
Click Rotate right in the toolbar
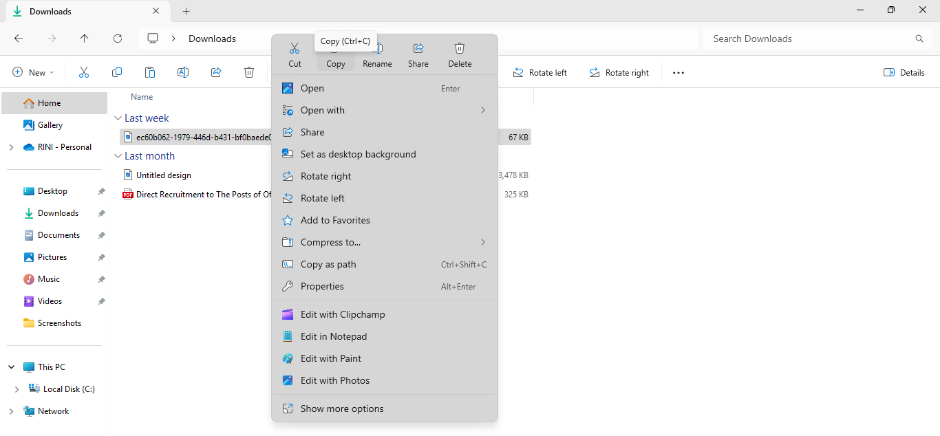(x=619, y=72)
